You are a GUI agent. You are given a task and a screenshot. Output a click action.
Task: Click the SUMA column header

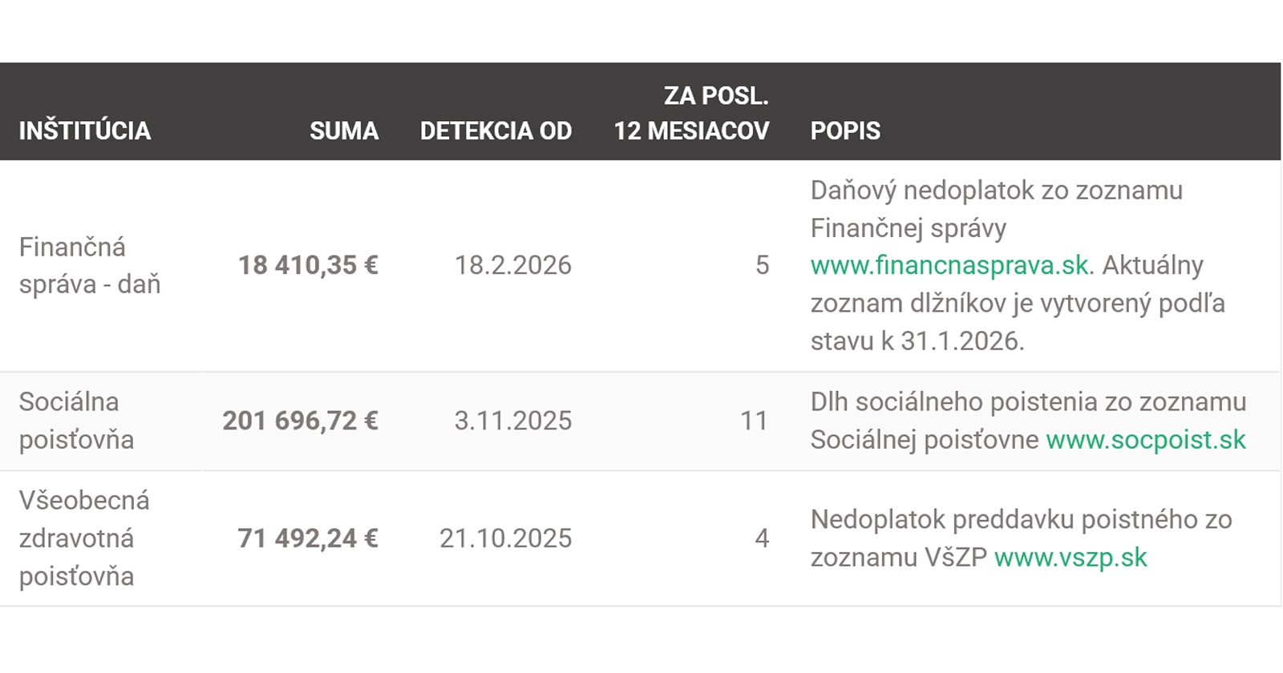pos(344,131)
